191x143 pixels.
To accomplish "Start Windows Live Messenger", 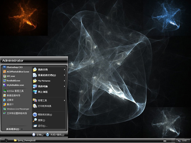I will click(x=16, y=109).
